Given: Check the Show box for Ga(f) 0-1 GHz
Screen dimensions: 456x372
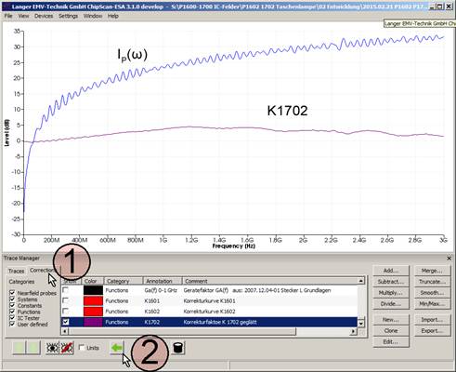Looking at the screenshot, I should (66, 290).
